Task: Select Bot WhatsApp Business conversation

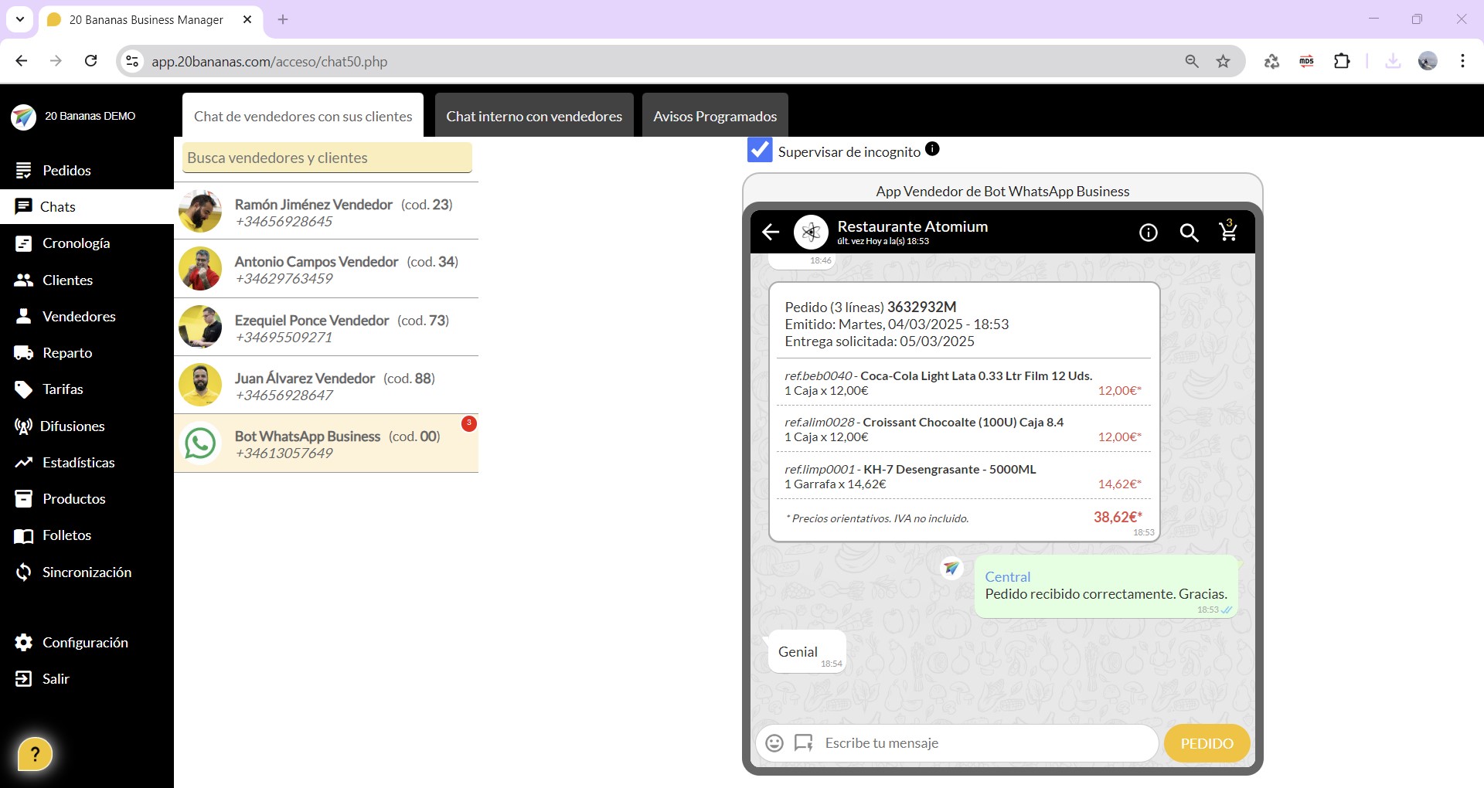Action: 326,444
